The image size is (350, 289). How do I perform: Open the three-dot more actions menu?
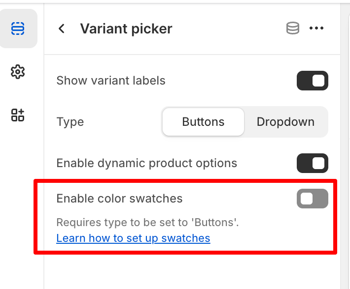(316, 28)
